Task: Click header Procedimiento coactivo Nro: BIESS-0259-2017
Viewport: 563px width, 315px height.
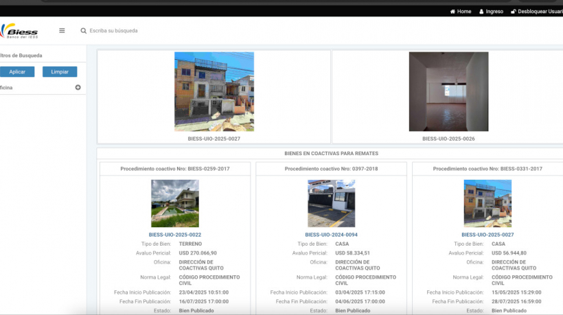Action: coord(175,169)
